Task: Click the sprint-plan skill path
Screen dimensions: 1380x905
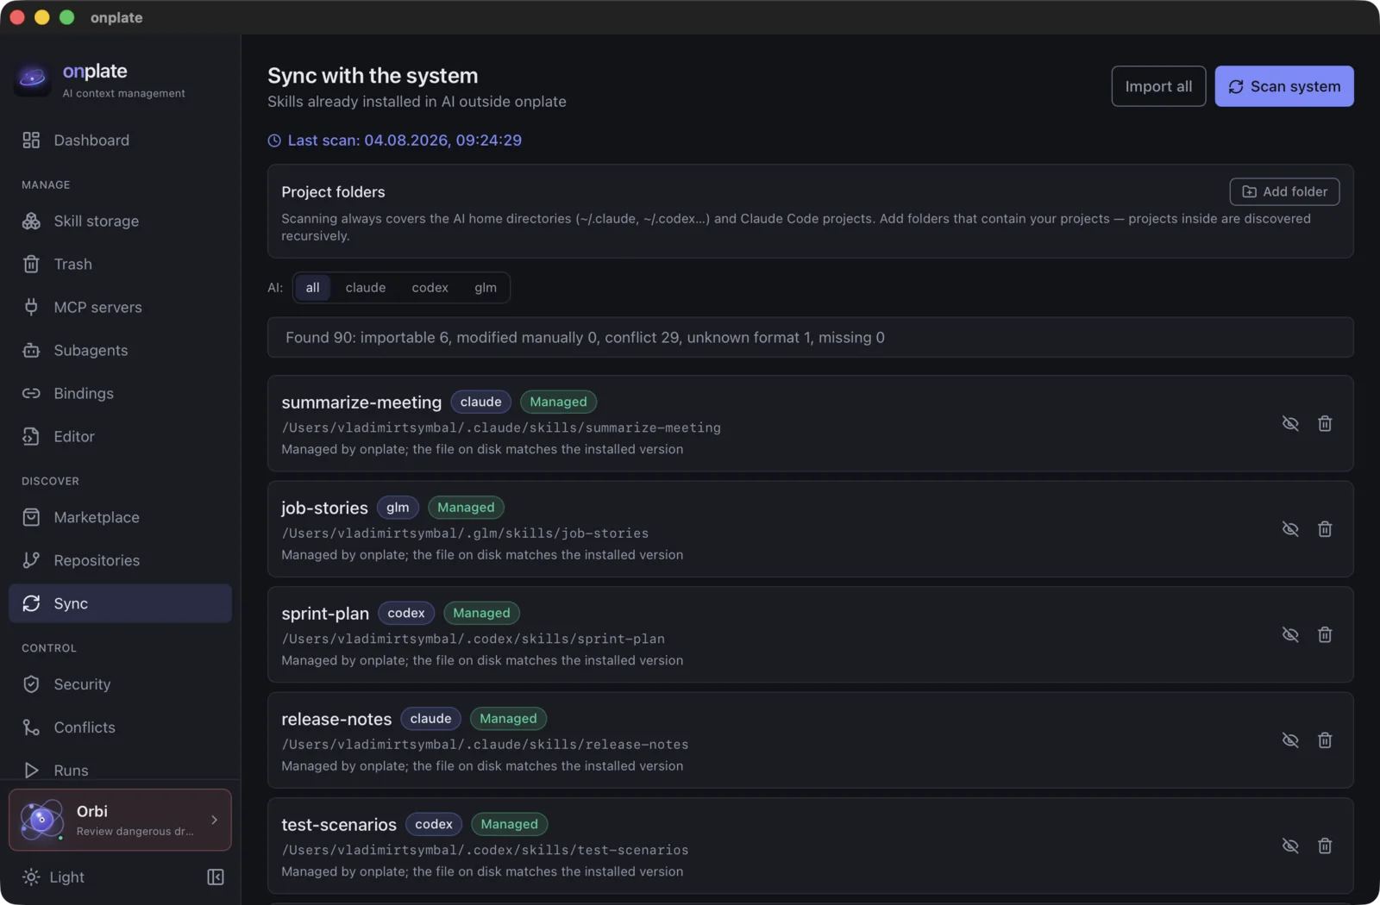Action: point(473,640)
